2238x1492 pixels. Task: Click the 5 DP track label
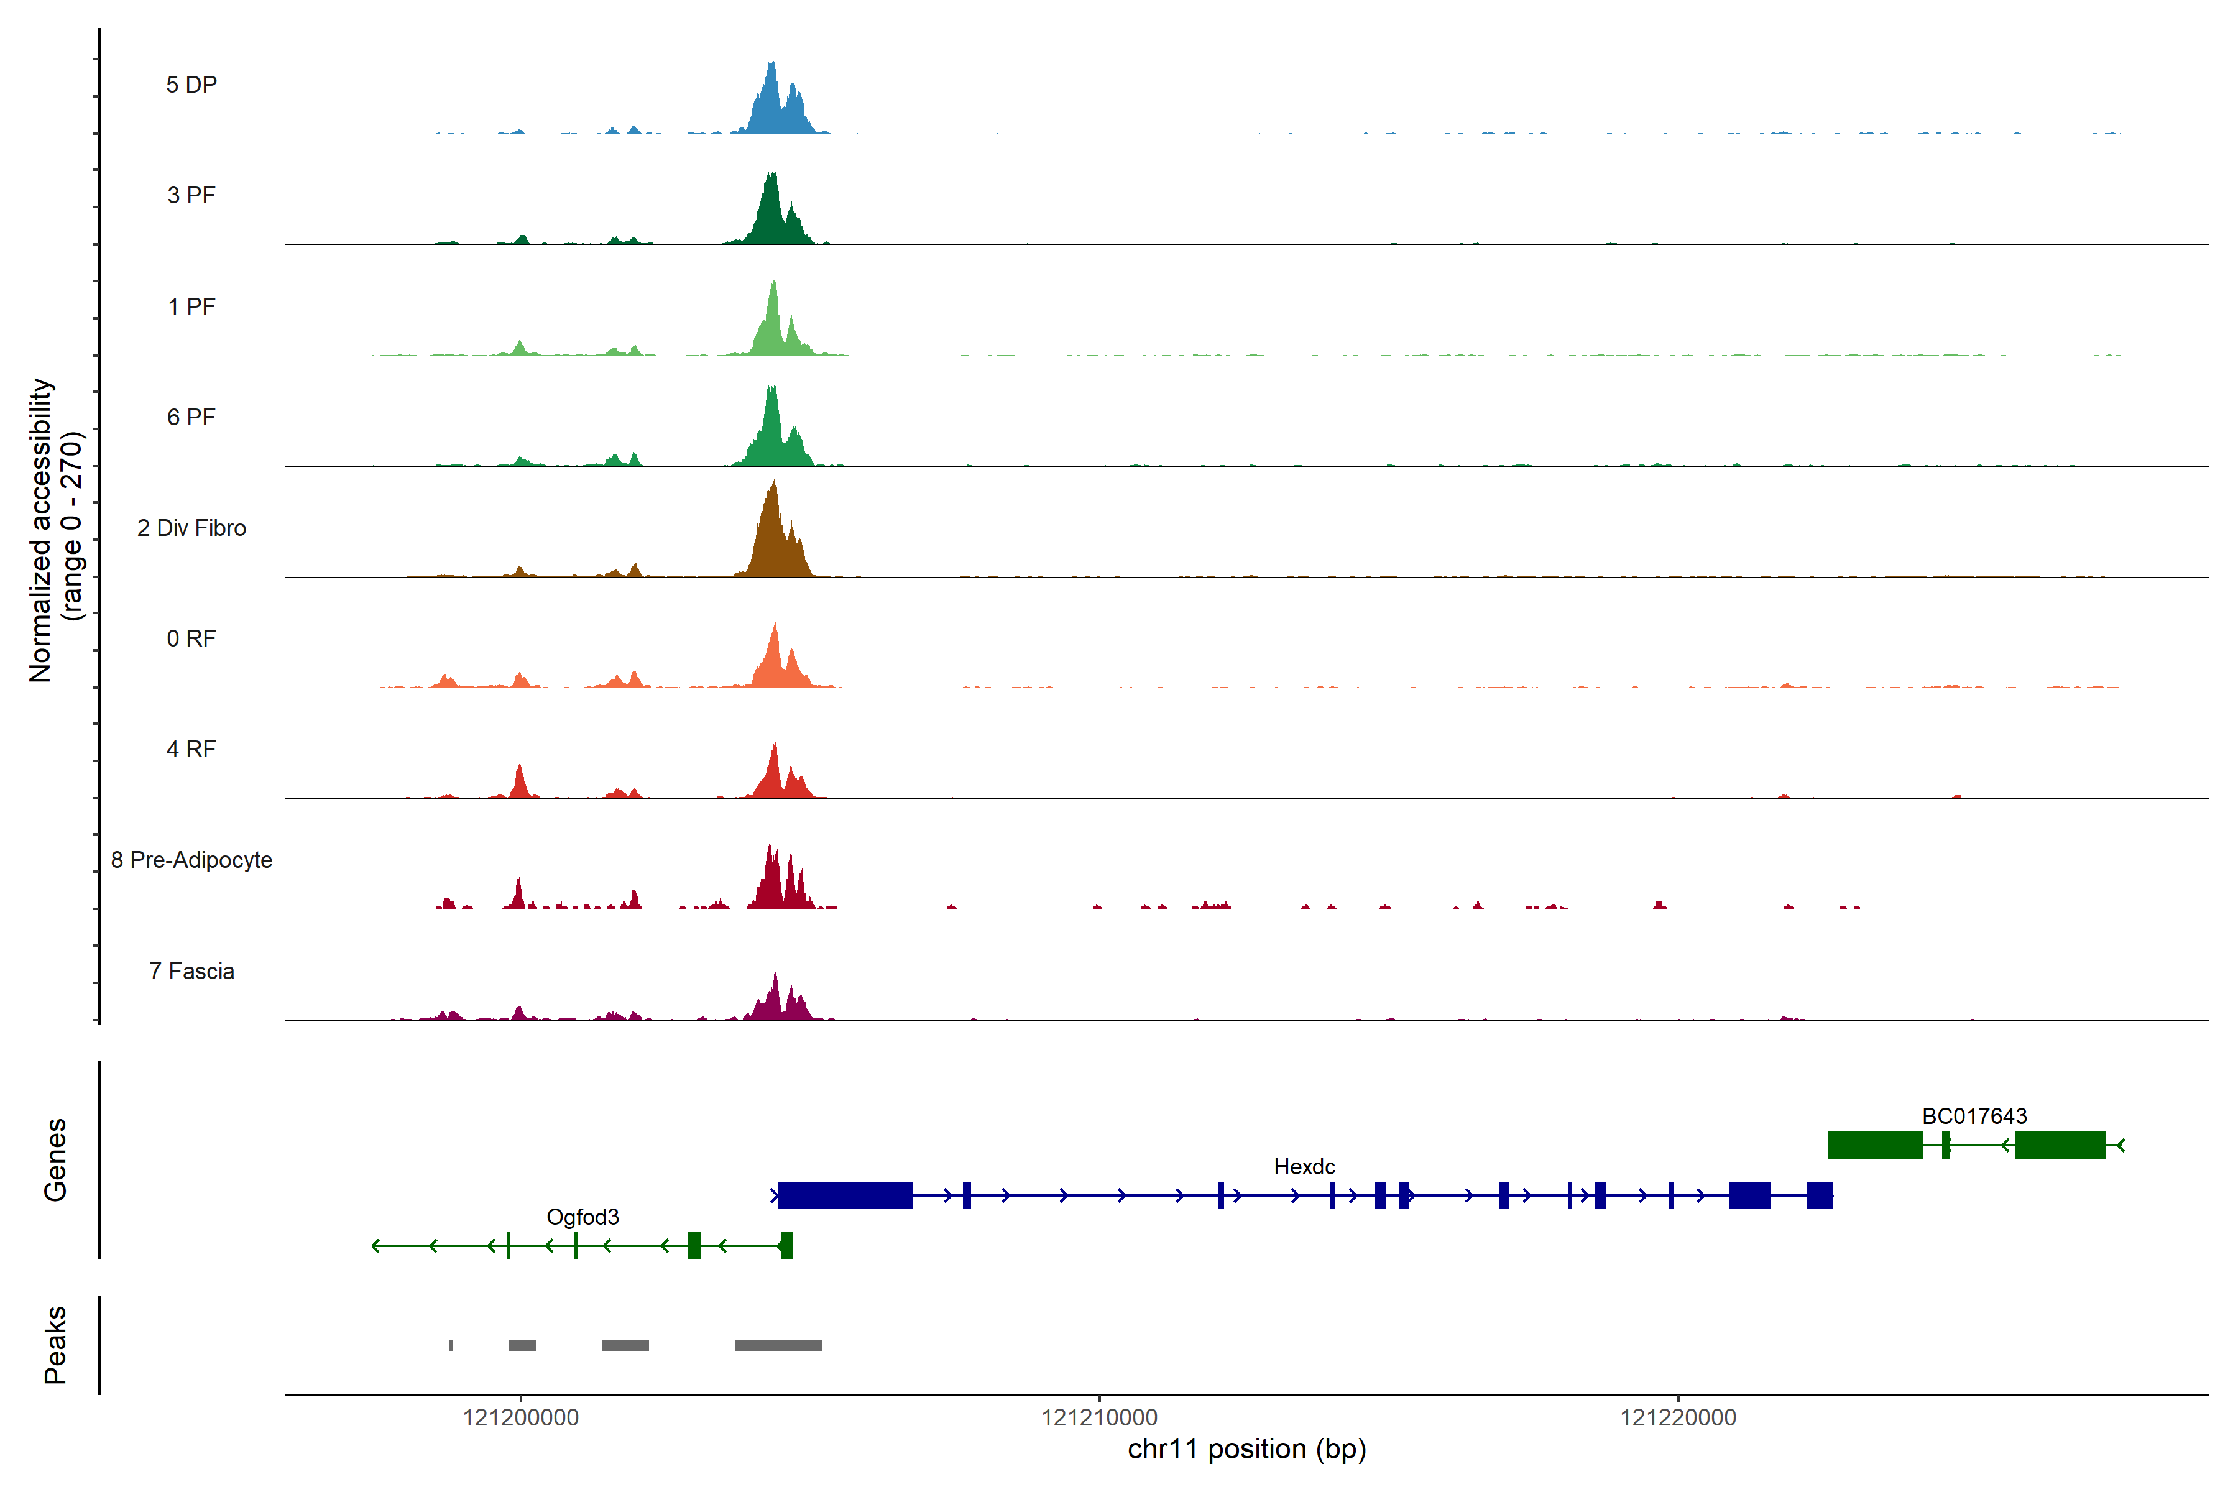tap(191, 85)
